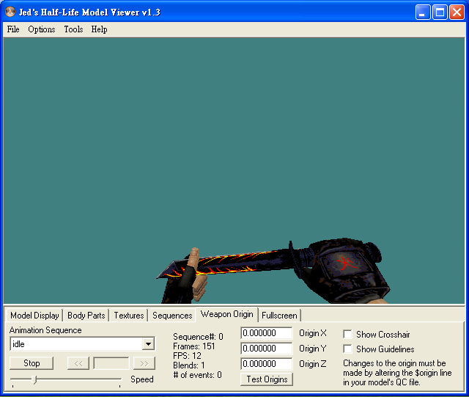Switch to the Textures tab
Image resolution: width=469 pixels, height=397 pixels.
tap(129, 316)
